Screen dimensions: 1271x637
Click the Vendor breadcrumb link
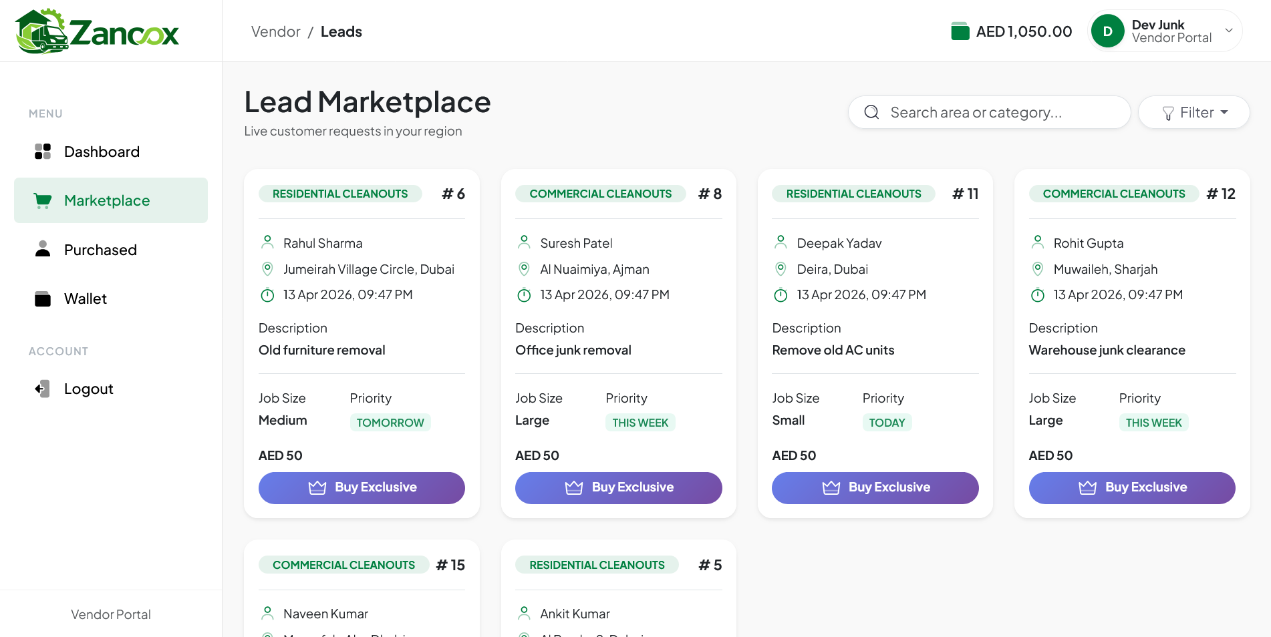(x=276, y=31)
